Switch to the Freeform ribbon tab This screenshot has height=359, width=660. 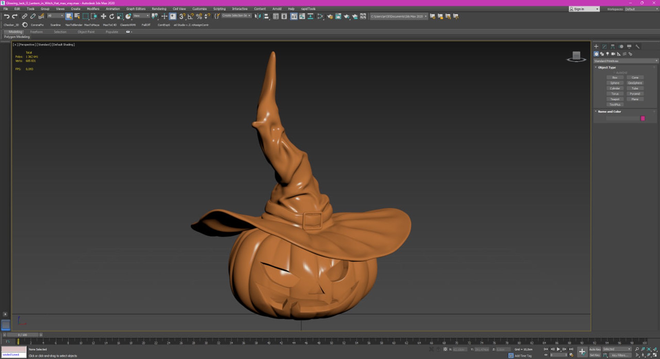click(x=36, y=32)
